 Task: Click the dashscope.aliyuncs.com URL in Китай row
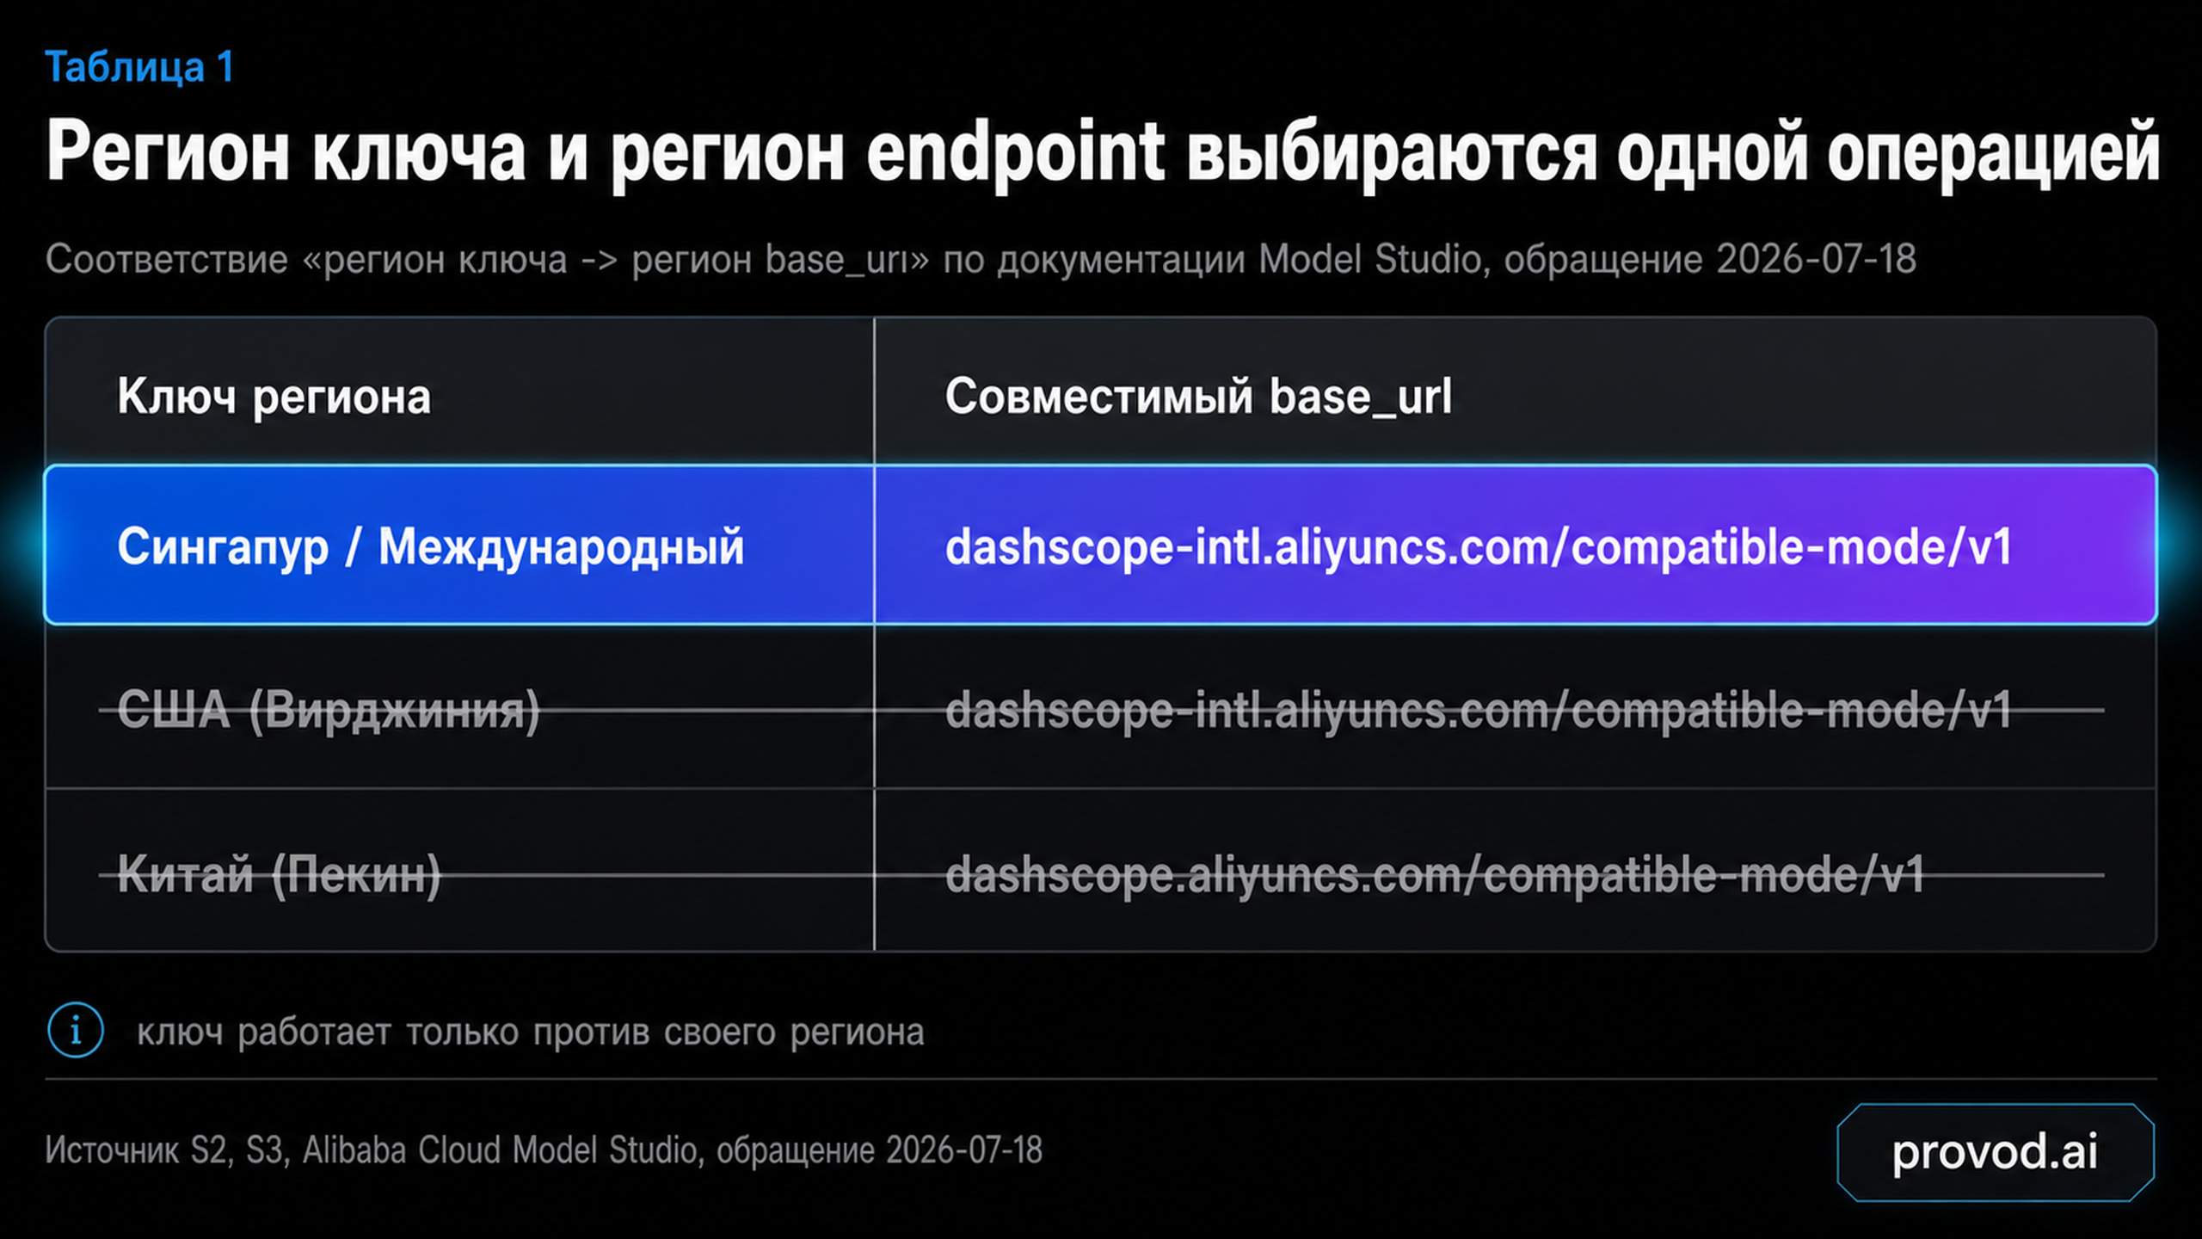[x=1435, y=875]
